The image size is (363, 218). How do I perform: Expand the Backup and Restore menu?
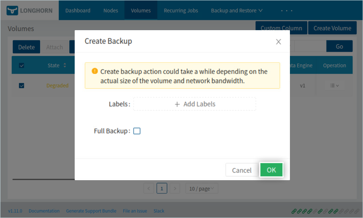(237, 10)
